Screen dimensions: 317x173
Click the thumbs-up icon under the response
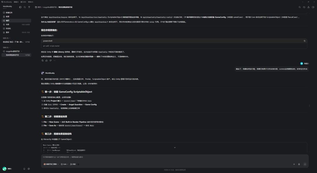pyautogui.click(x=46, y=61)
